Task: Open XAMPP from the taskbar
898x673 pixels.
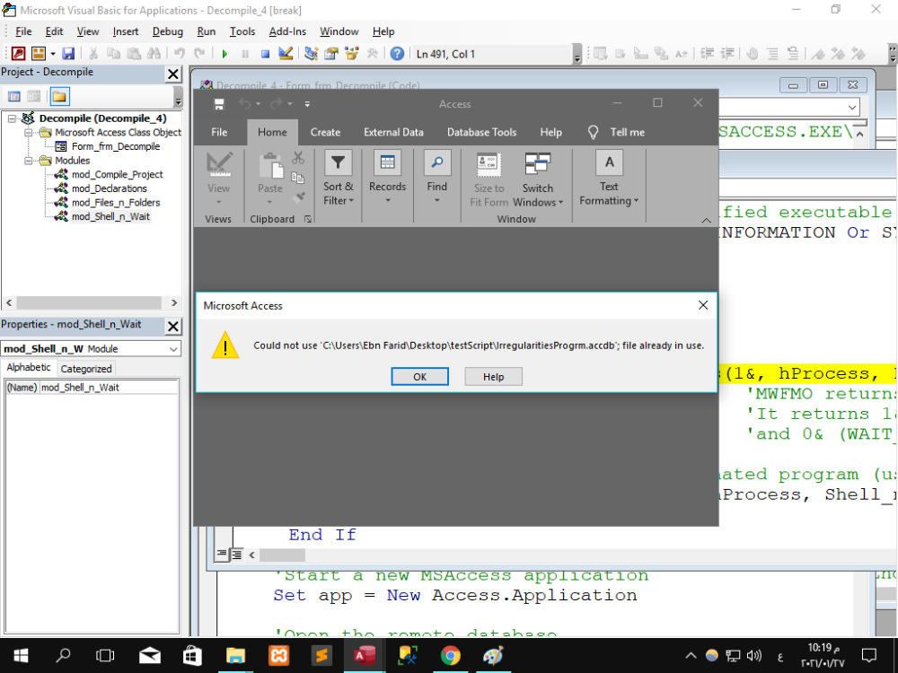Action: pyautogui.click(x=278, y=655)
